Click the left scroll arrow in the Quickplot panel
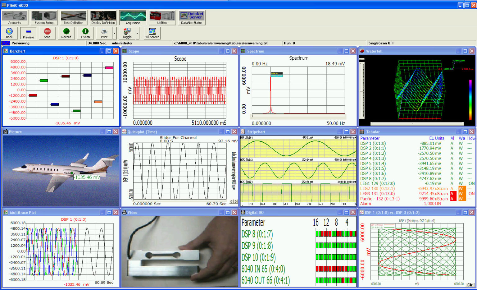This screenshot has height=290, width=477. 232,201
